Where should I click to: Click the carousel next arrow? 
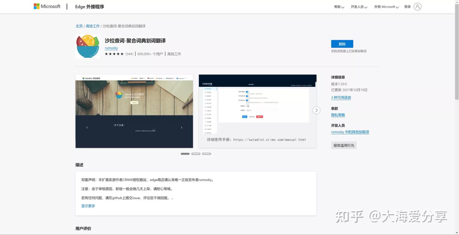pyautogui.click(x=316, y=110)
